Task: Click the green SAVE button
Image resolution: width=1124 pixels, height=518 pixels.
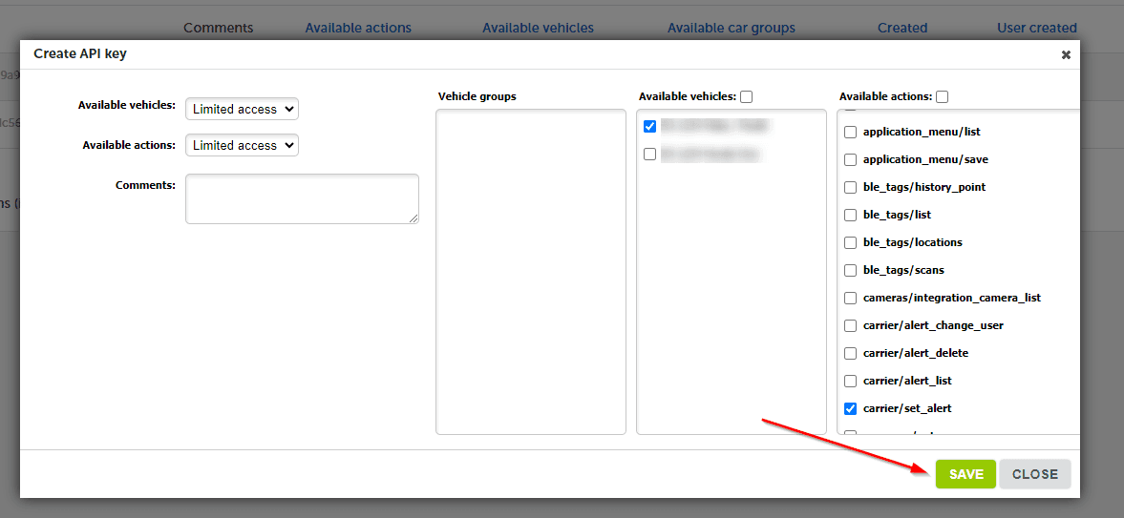Action: click(965, 474)
